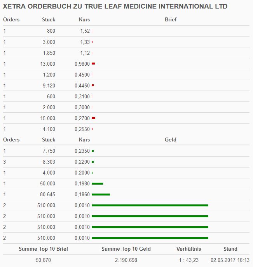Select the 50.670 Brief total value

click(43, 260)
